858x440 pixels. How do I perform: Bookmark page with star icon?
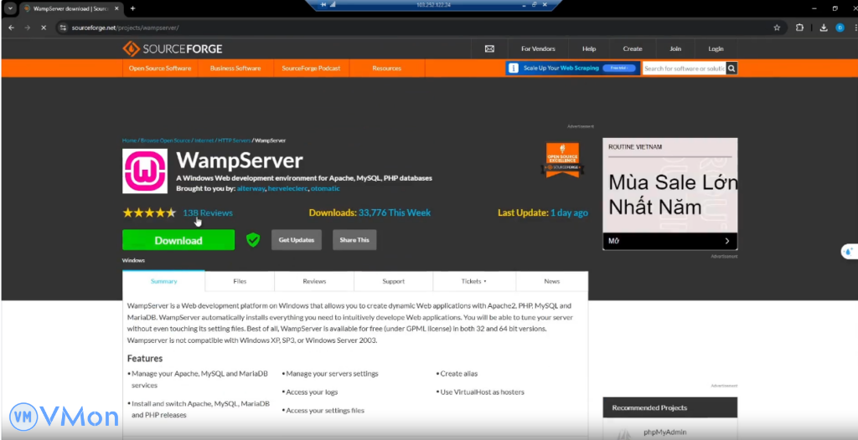click(777, 28)
